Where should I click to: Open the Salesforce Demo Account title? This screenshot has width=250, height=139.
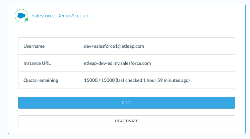tap(61, 16)
